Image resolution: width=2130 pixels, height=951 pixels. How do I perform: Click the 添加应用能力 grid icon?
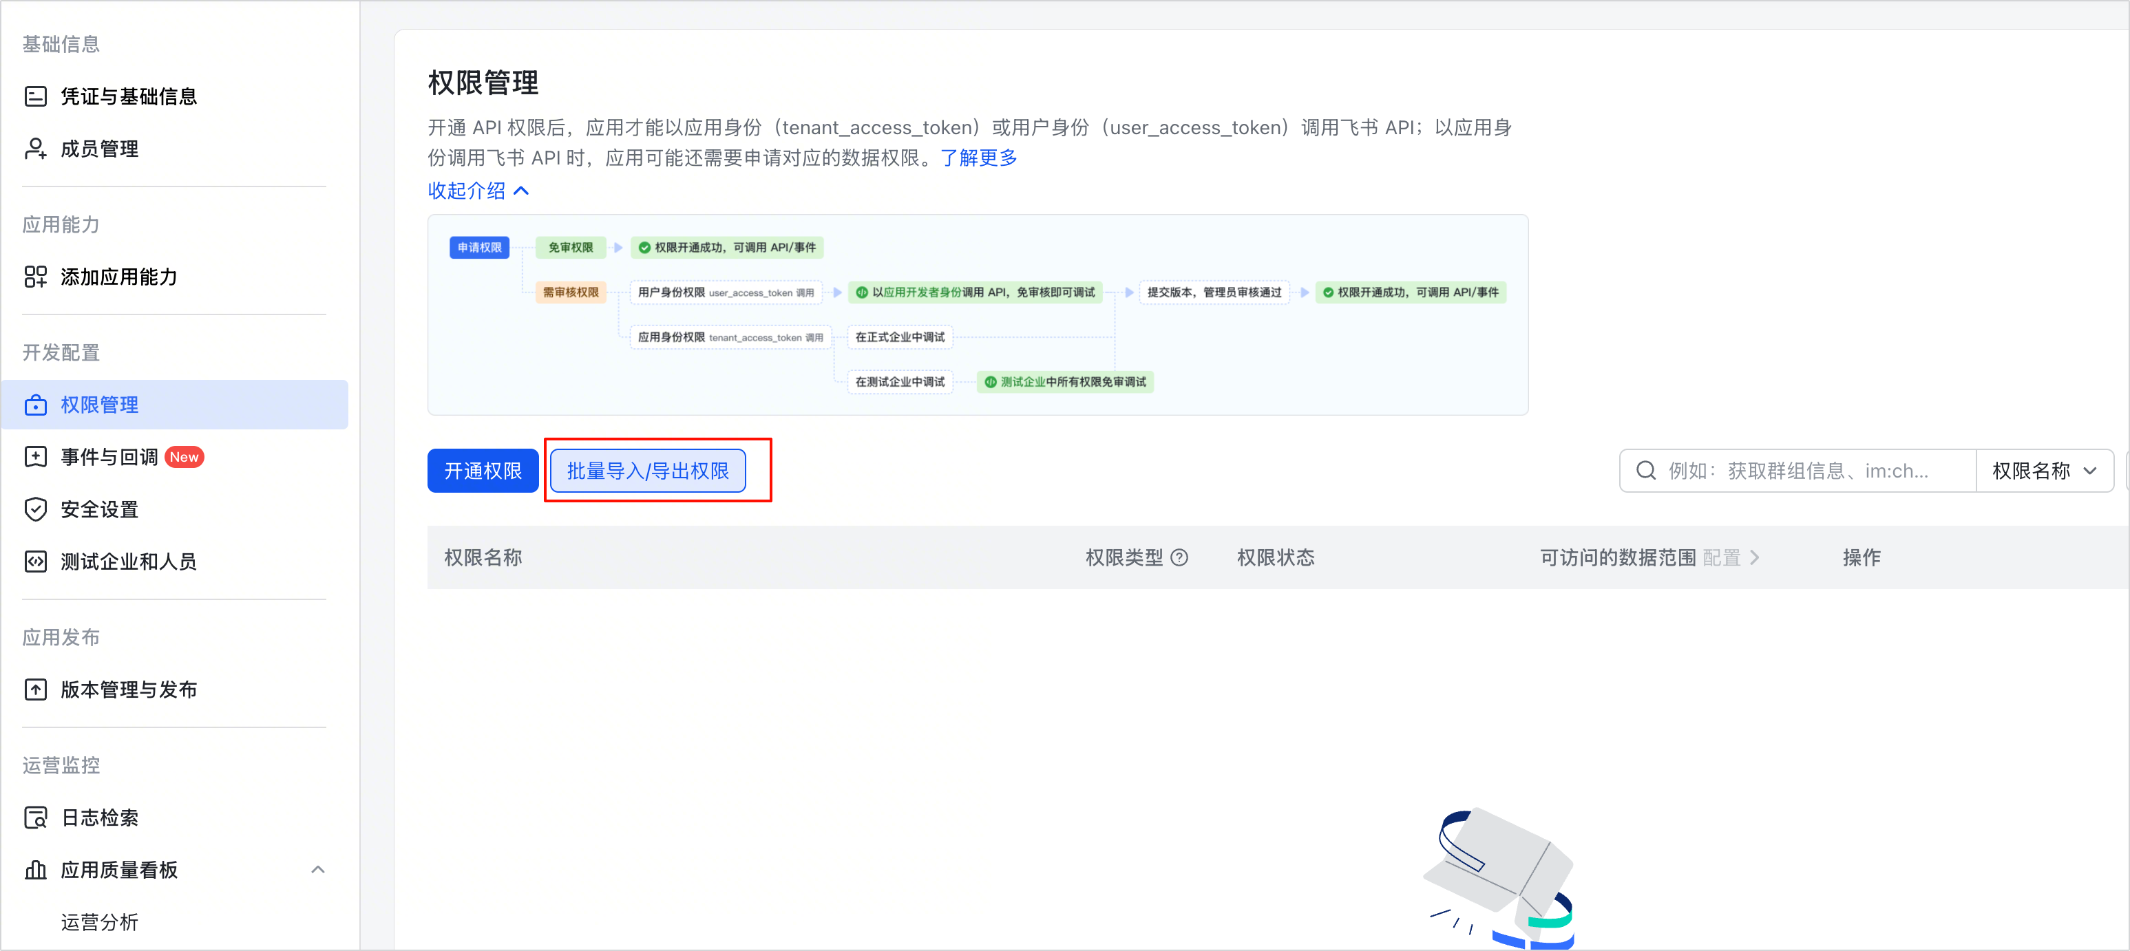pyautogui.click(x=36, y=277)
